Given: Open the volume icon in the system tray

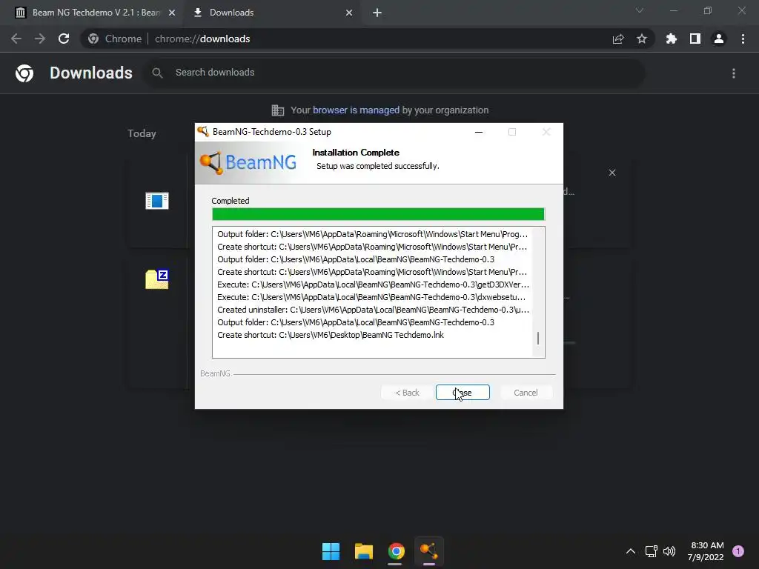Looking at the screenshot, I should pos(669,551).
